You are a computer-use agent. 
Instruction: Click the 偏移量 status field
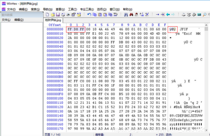click(x=100, y=135)
